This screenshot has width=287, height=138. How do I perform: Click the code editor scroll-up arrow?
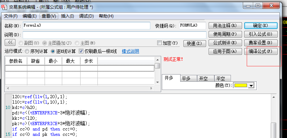coord(274,97)
